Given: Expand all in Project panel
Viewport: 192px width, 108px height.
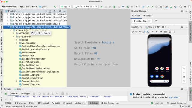Looking at the screenshot, I should (50, 11).
